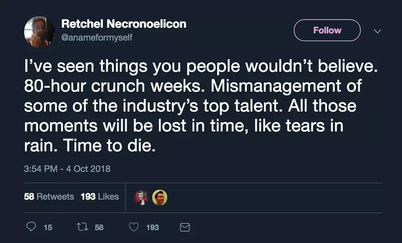Click the 58 count beside the retweet icon

(x=99, y=228)
